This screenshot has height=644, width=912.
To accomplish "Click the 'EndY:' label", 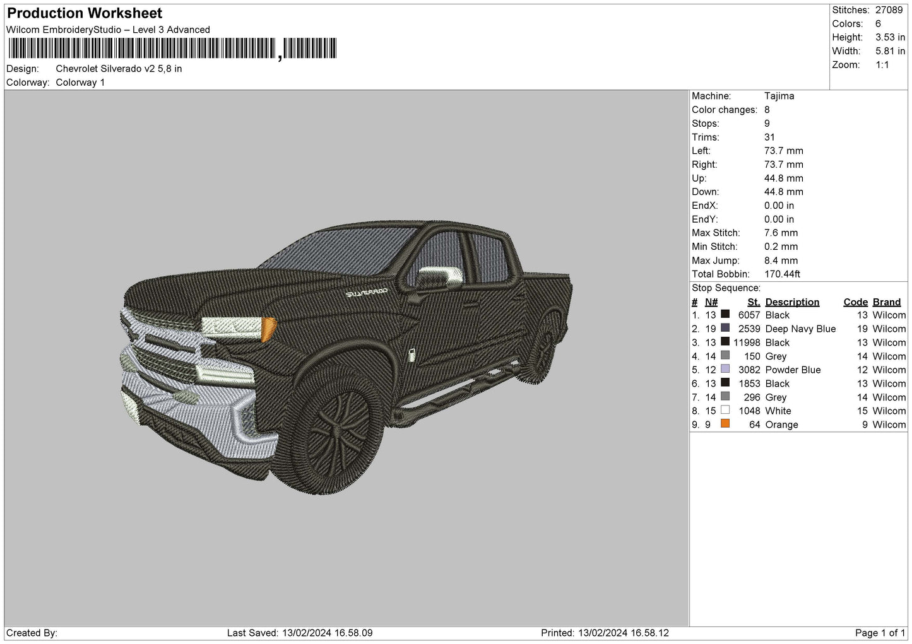I will (x=704, y=220).
